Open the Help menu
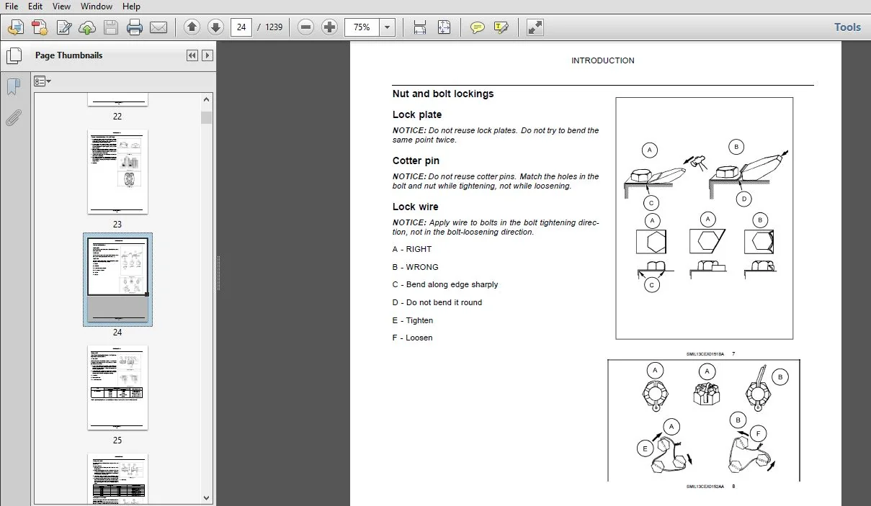871x506 pixels. (x=131, y=6)
